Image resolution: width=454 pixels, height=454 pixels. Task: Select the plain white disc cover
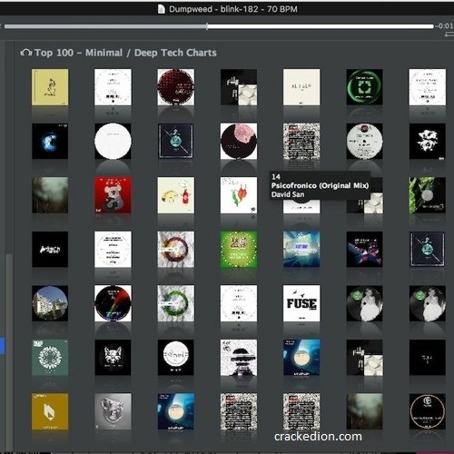tap(113, 142)
